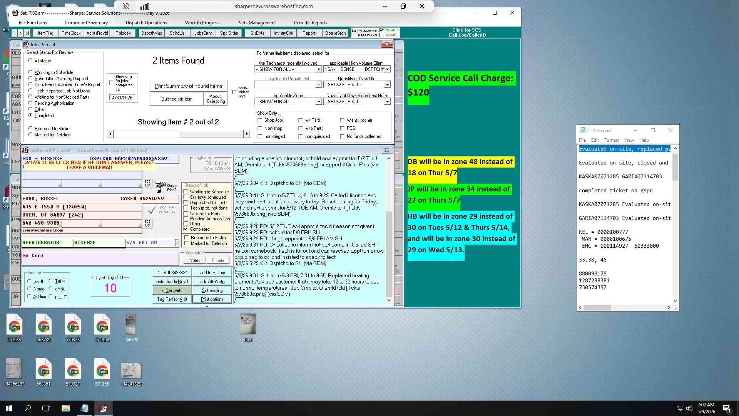This screenshot has height=416, width=739.
Task: Open the Quantity of Days Old dropdown
Action: tap(387, 85)
